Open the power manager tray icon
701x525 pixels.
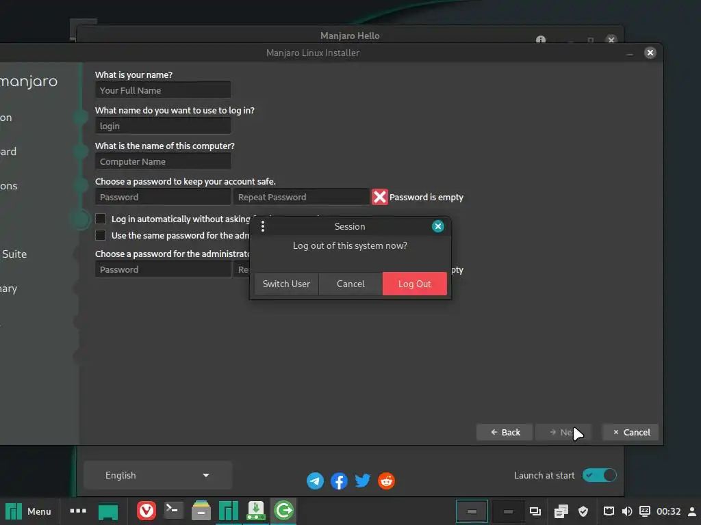pos(645,511)
